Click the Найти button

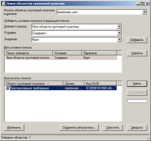point(137,84)
